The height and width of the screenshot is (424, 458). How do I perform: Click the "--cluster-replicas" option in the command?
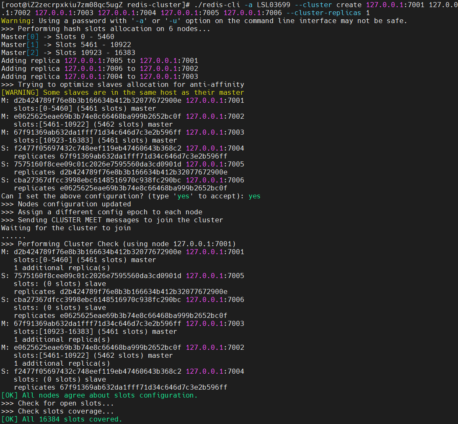click(323, 13)
